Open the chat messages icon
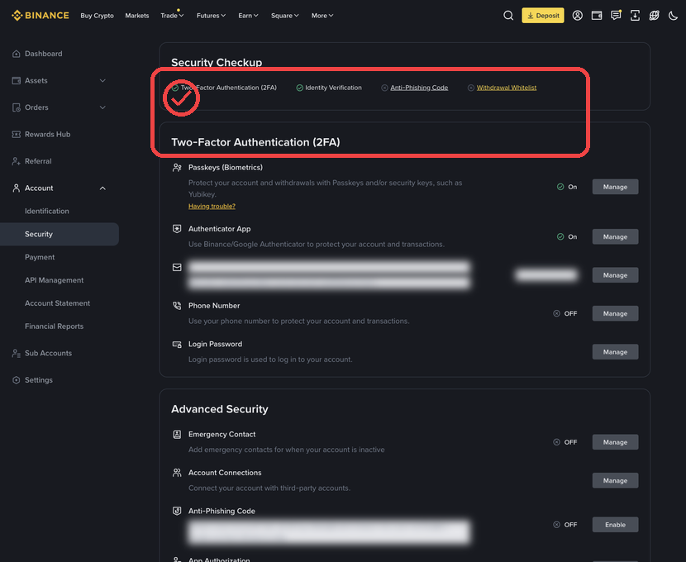 click(616, 16)
